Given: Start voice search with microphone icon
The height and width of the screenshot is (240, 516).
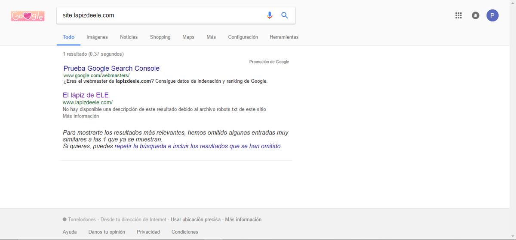Looking at the screenshot, I should pos(270,15).
